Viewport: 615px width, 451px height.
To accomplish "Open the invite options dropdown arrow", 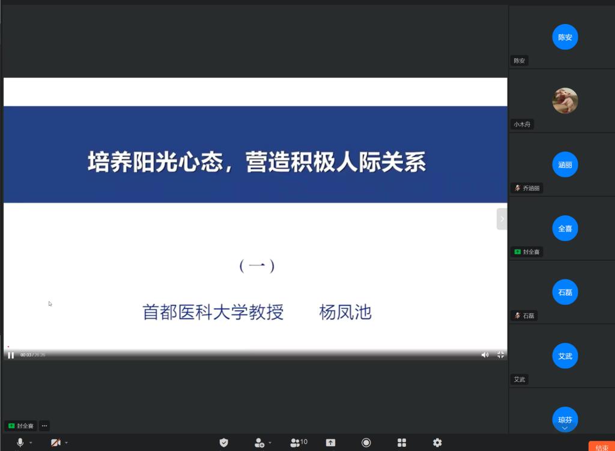I will (270, 443).
